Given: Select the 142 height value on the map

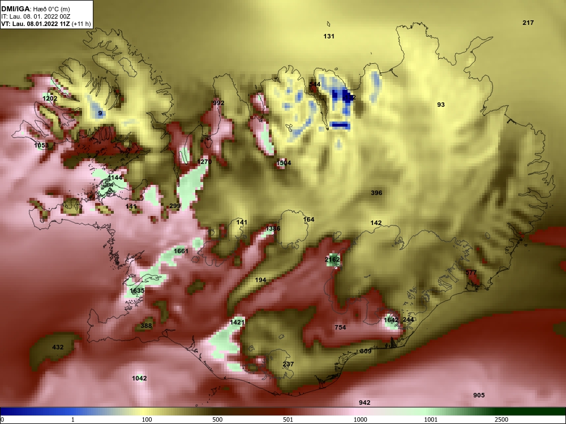Looking at the screenshot, I should pos(376,223).
